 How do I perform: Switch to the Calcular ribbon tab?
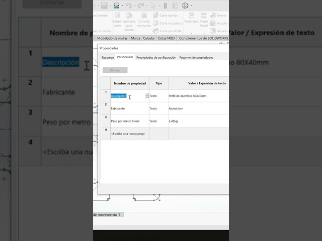149,38
